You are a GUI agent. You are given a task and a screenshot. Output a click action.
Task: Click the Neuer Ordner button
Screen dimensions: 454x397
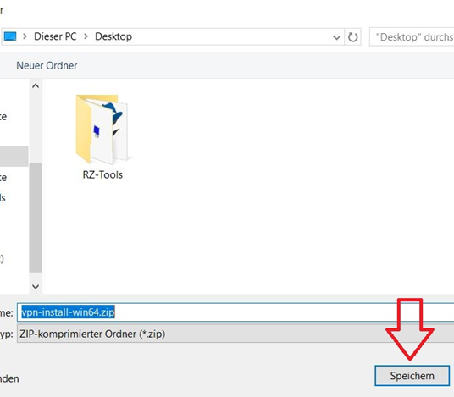[47, 65]
